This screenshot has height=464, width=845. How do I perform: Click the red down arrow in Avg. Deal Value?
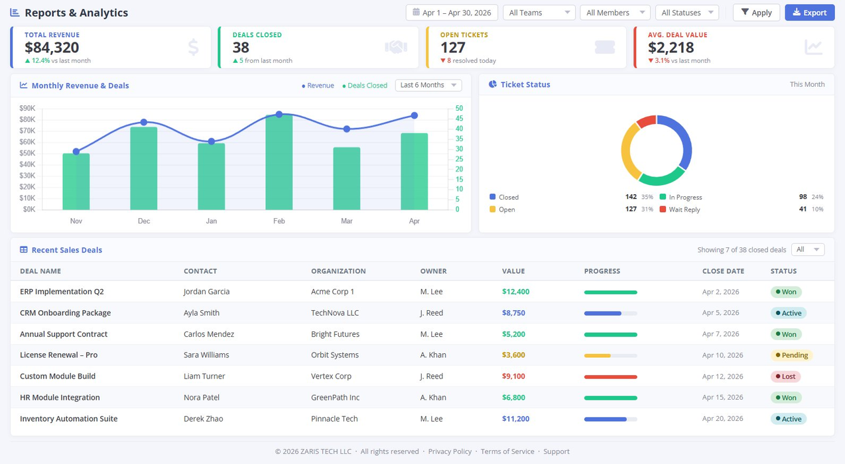click(x=651, y=60)
